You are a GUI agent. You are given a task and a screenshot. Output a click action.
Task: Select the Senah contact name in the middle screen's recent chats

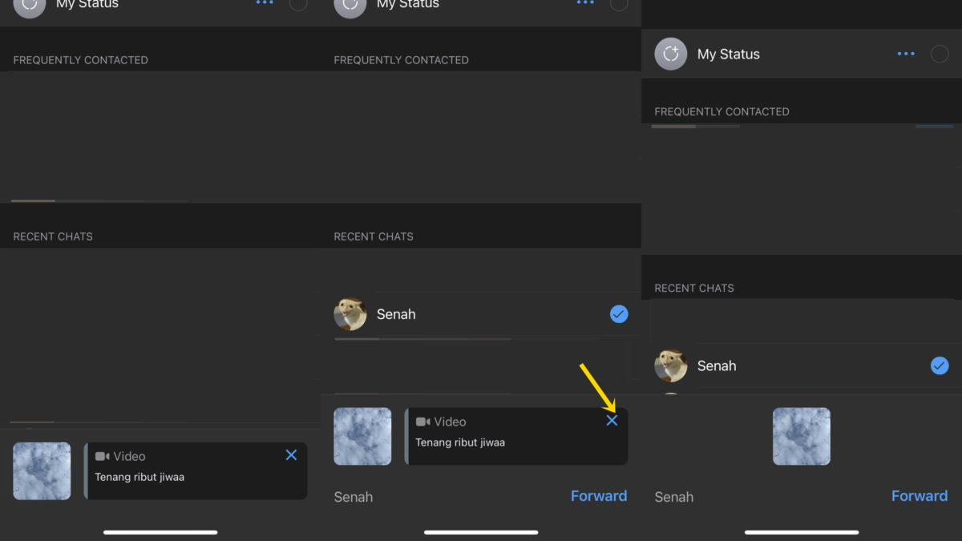396,314
